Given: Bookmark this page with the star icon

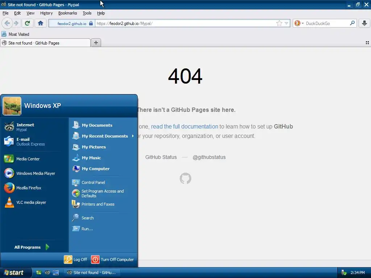Looking at the screenshot, I should coord(279,23).
